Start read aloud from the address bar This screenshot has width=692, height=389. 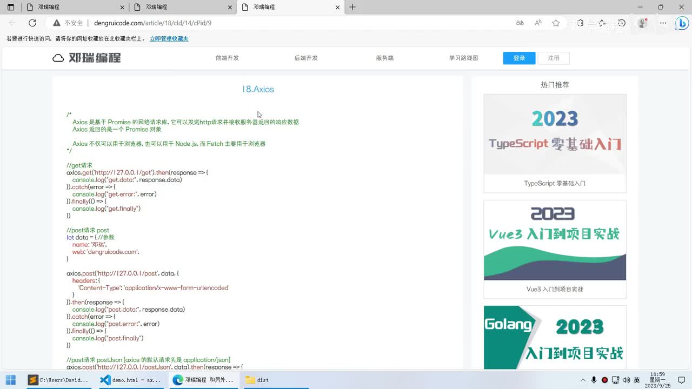[538, 23]
